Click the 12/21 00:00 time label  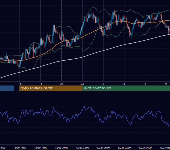(103, 147)
